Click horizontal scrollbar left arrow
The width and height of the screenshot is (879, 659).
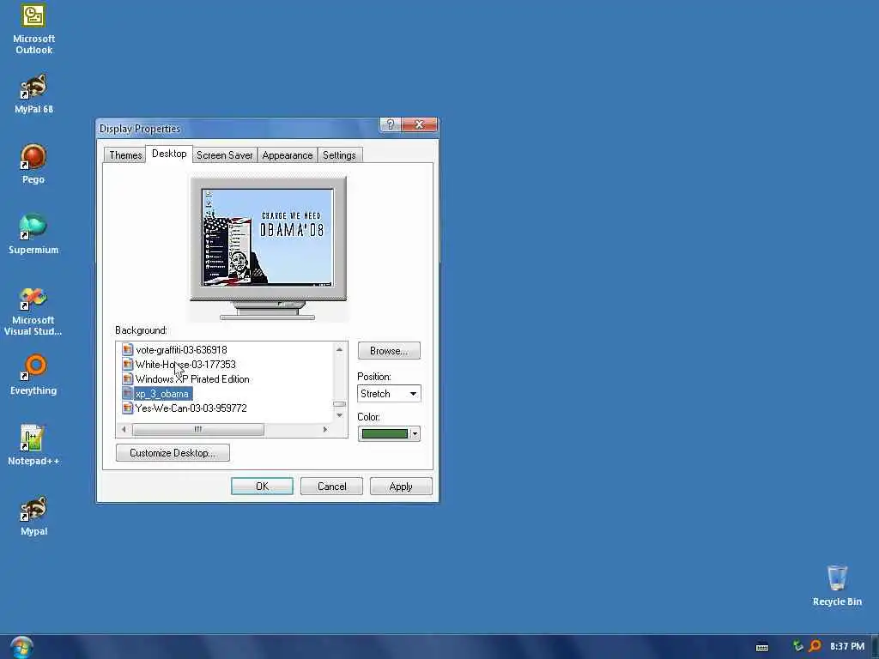[x=124, y=430]
